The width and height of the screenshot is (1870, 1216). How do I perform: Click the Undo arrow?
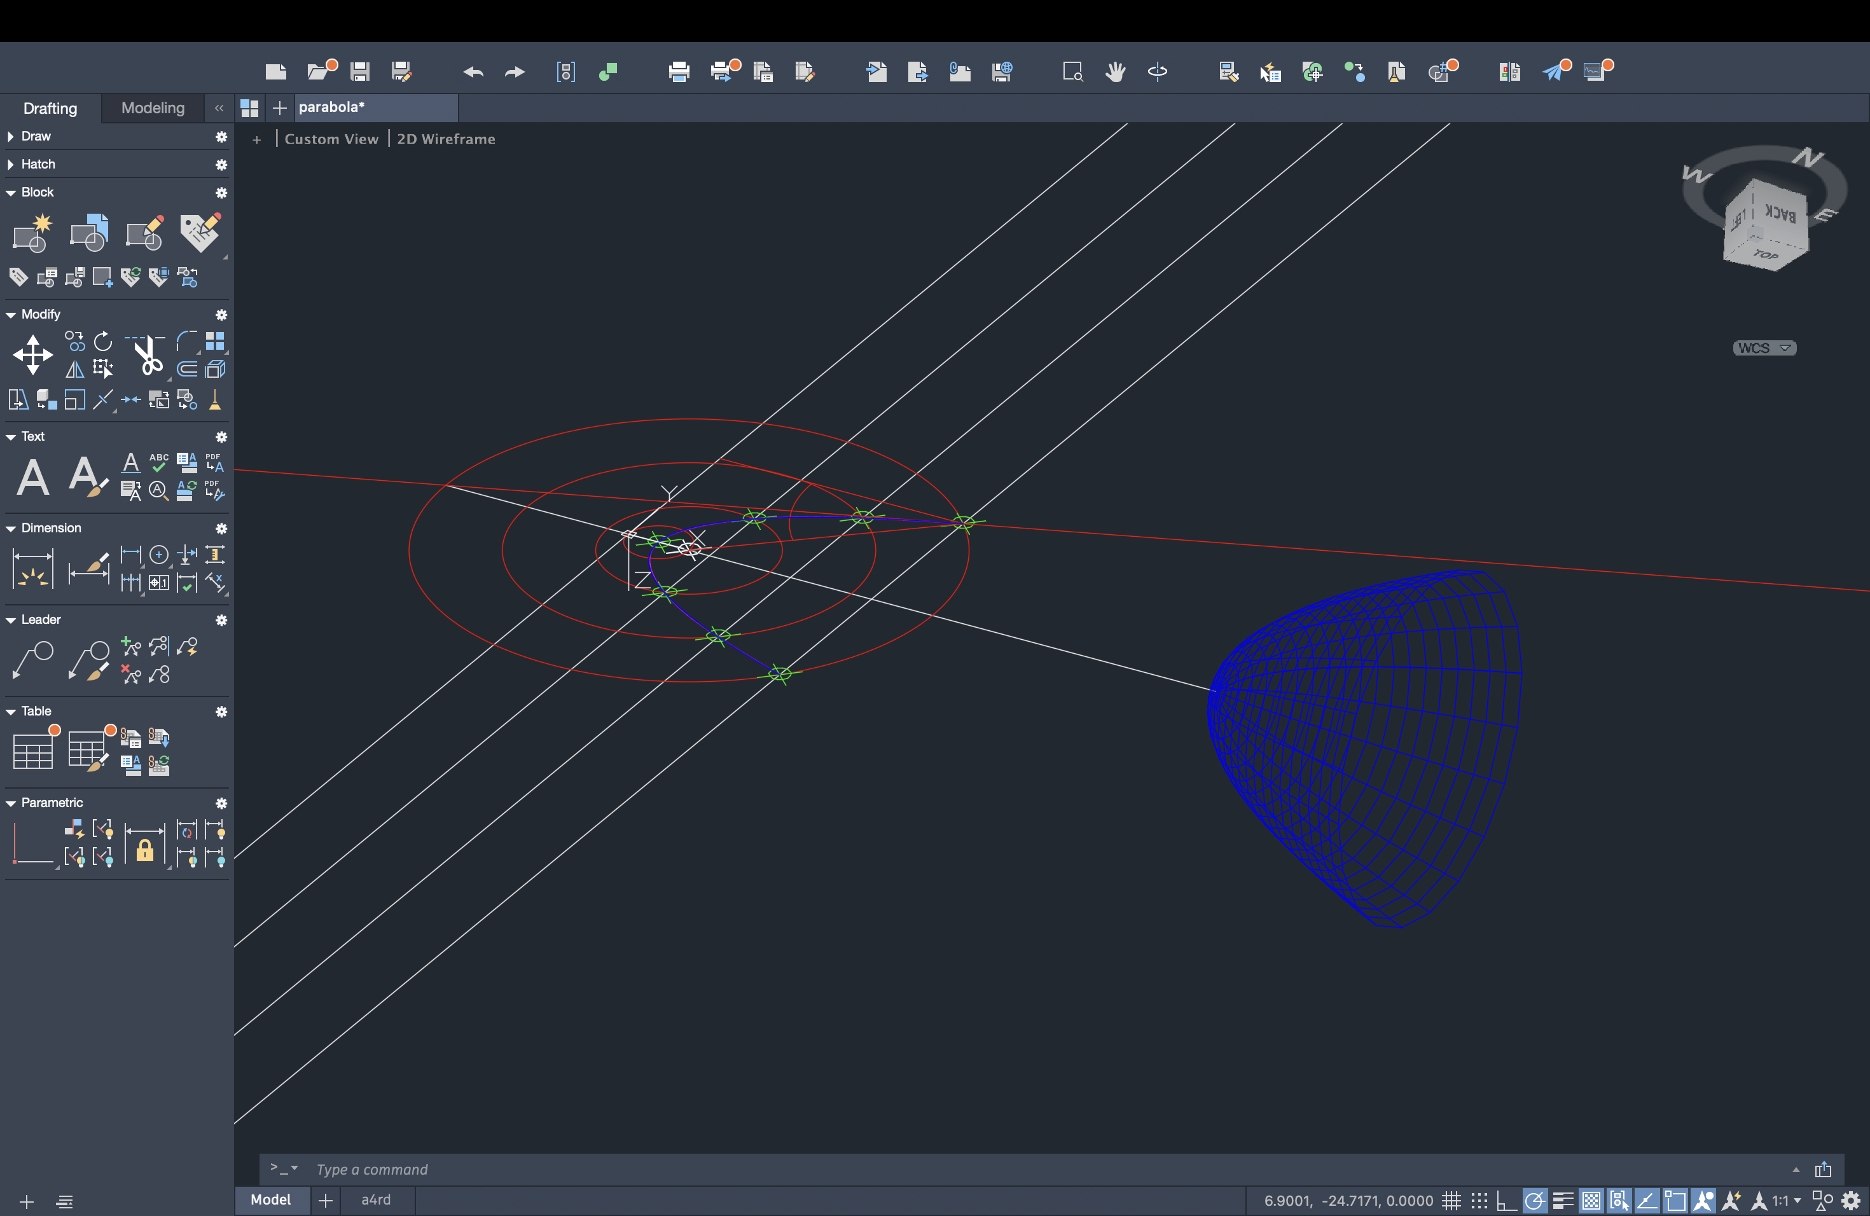click(473, 73)
